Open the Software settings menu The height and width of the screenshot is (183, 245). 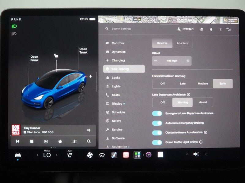coord(115,138)
